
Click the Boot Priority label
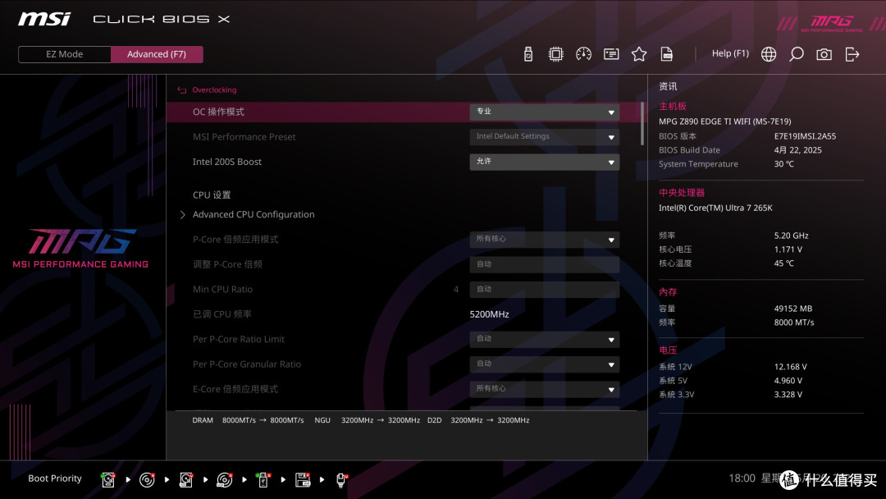pos(55,478)
